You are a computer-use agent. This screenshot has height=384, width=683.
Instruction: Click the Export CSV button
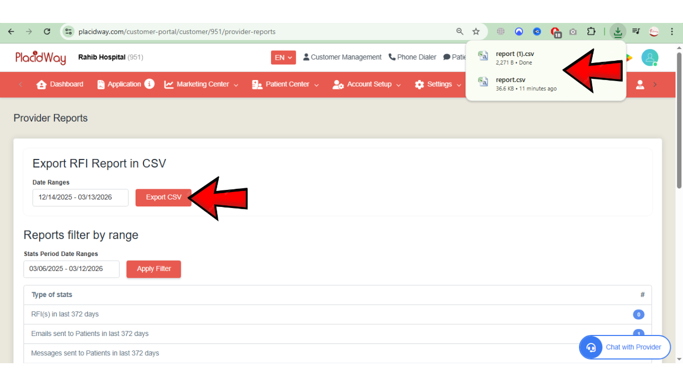coord(163,197)
